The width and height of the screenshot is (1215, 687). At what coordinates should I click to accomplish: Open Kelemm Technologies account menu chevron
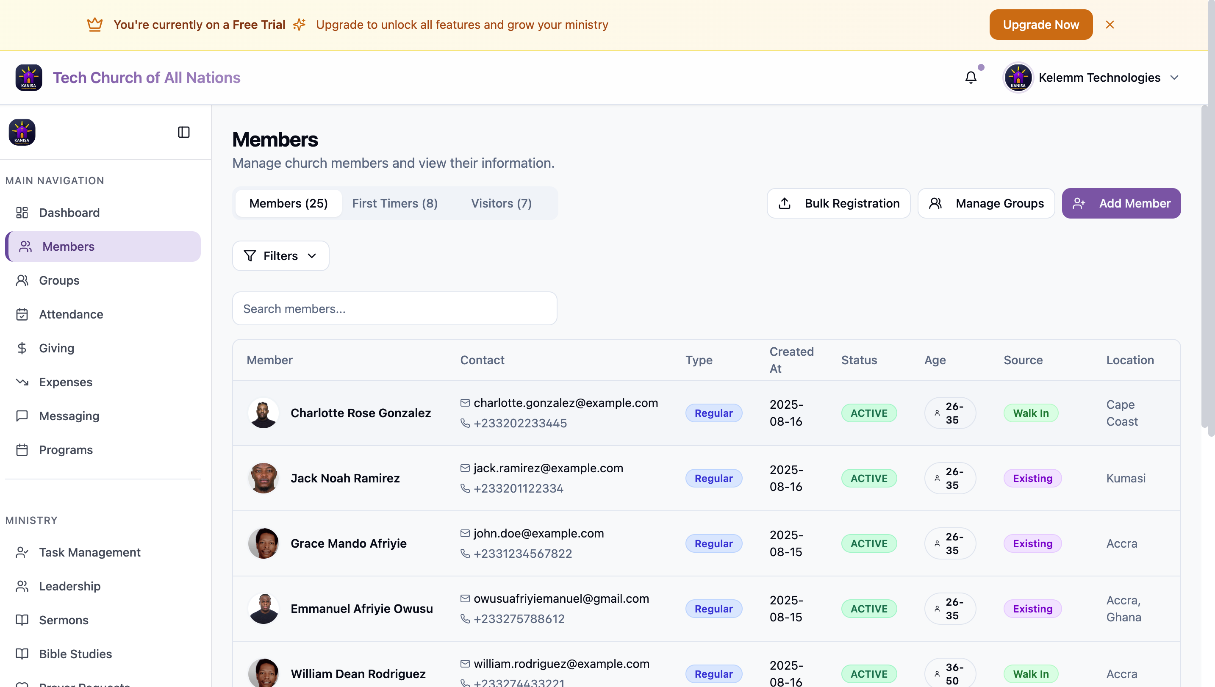(1174, 78)
